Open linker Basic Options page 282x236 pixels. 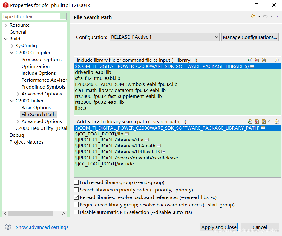click(x=36, y=107)
